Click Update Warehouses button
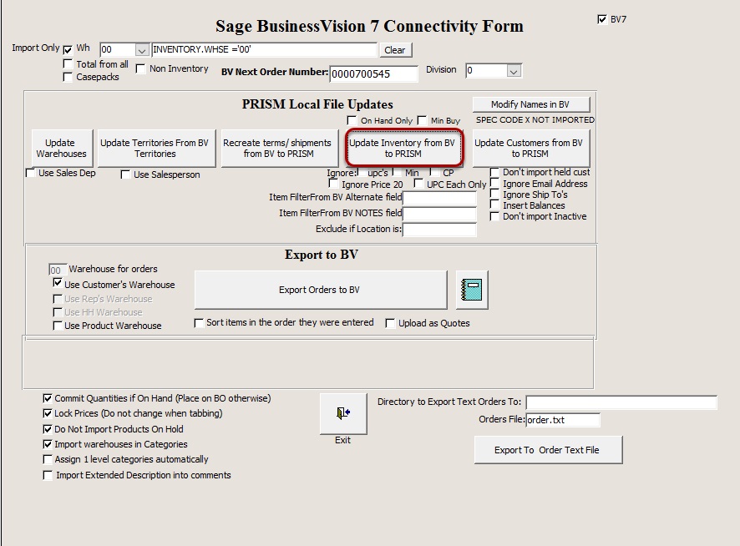 62,148
